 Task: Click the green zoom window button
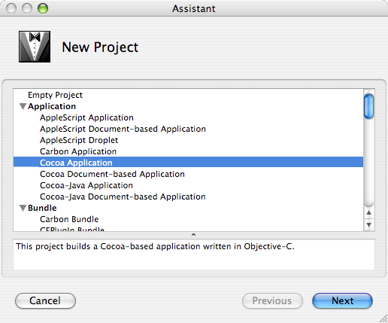pyautogui.click(x=43, y=8)
